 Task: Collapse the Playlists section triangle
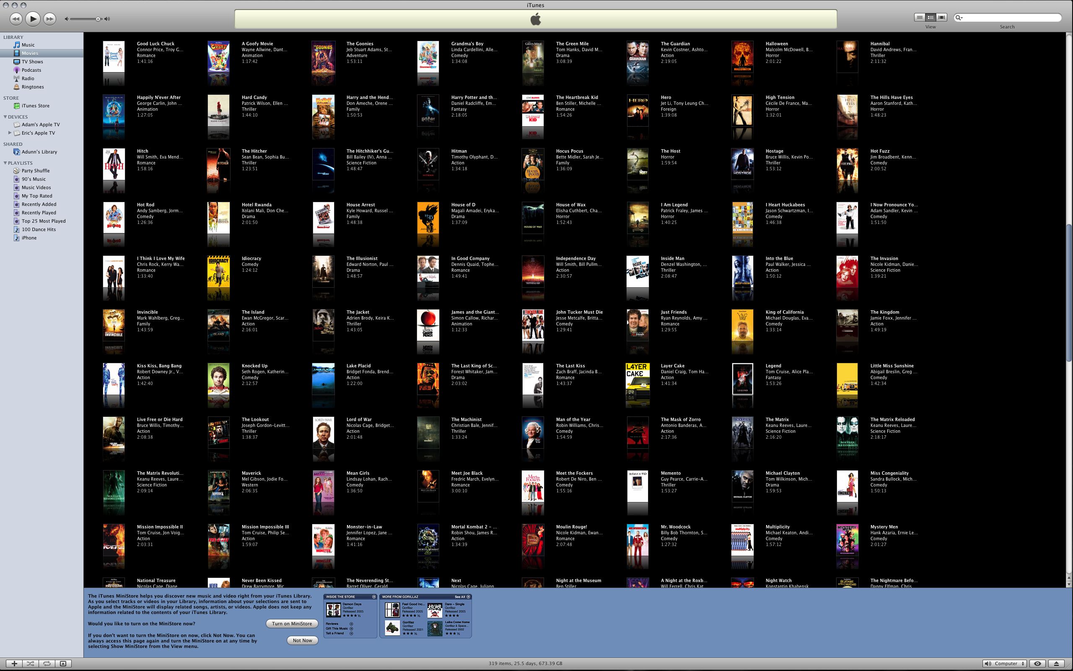point(5,163)
